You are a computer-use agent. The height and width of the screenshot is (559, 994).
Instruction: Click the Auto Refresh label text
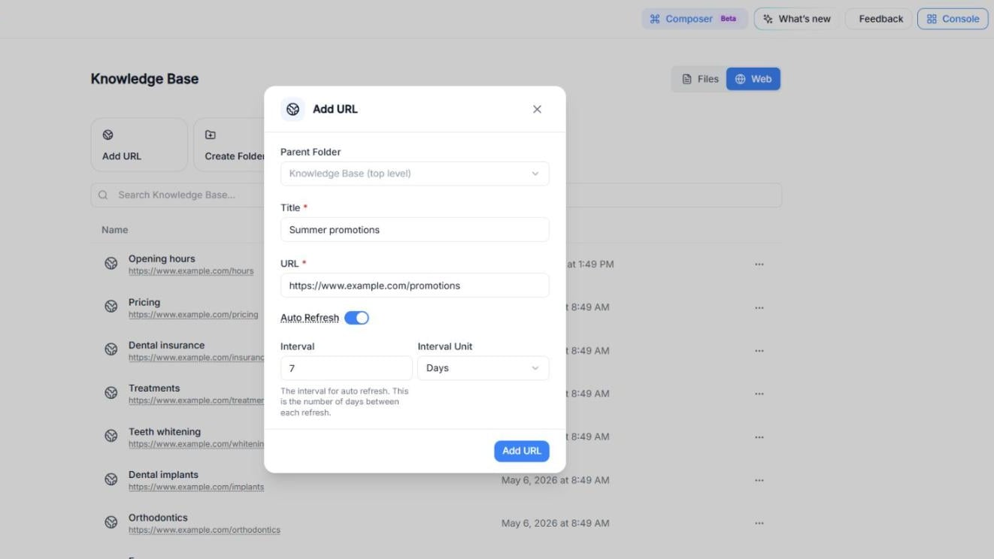(310, 318)
